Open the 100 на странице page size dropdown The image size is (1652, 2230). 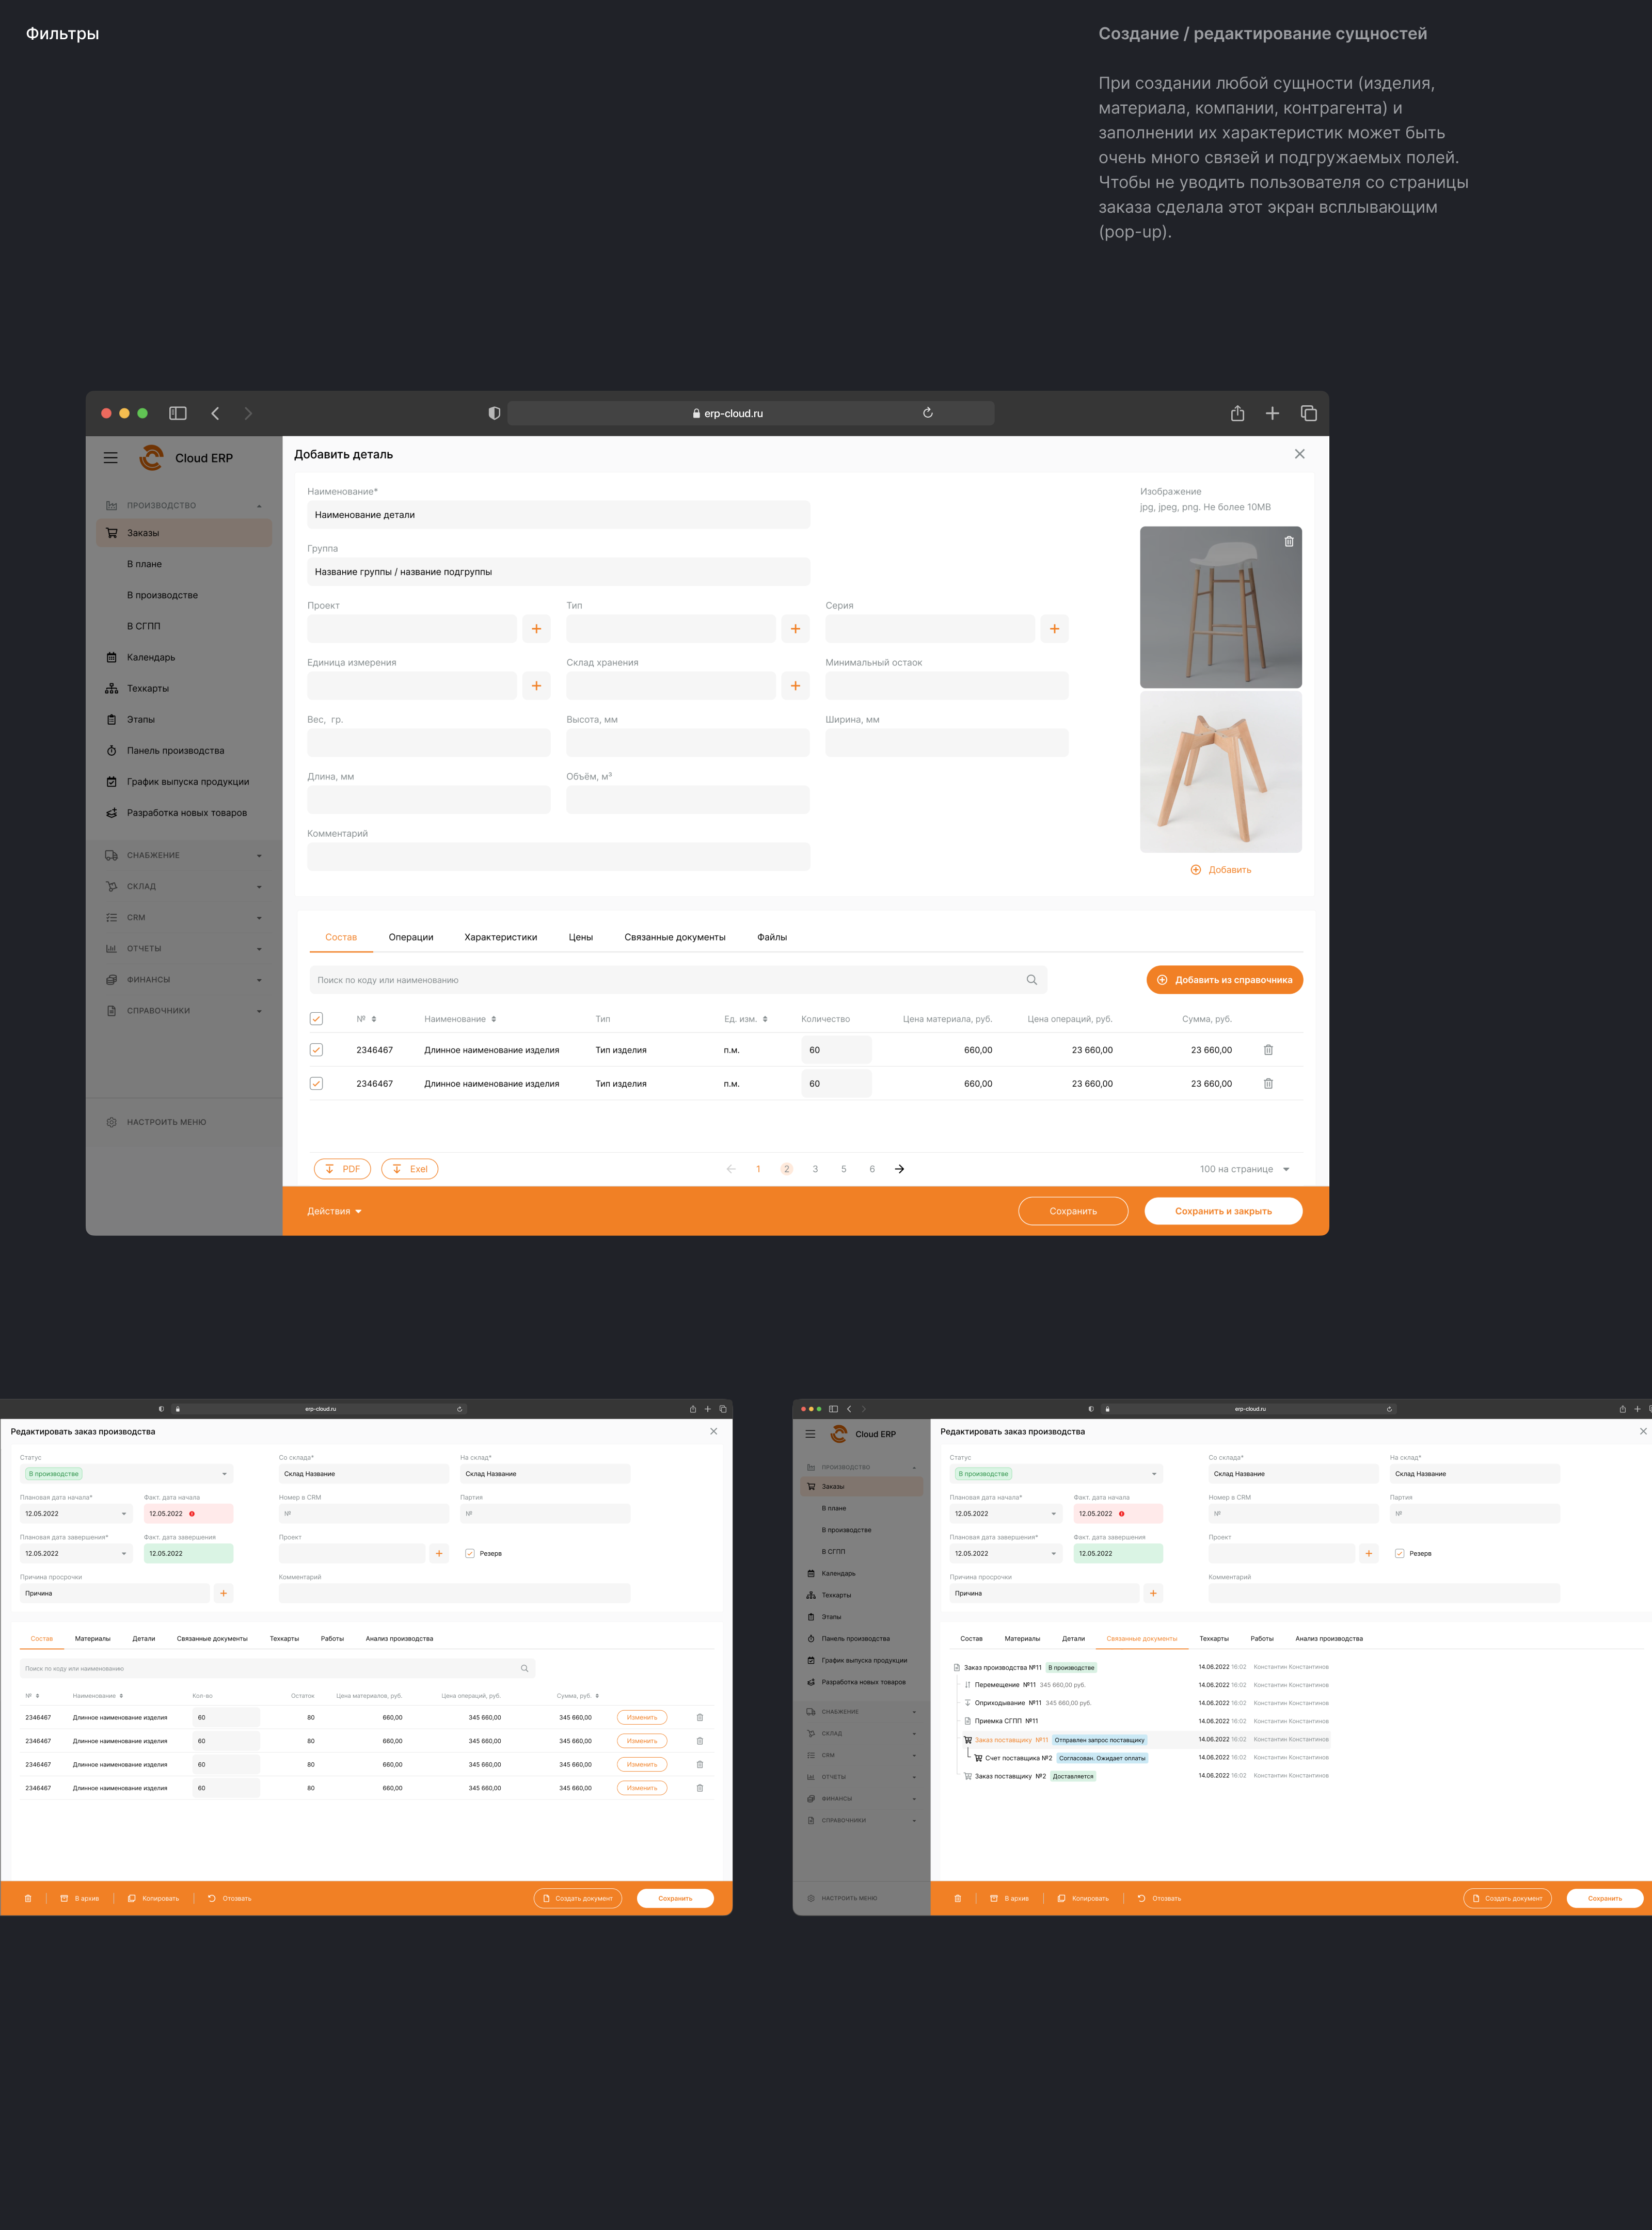coord(1244,1169)
